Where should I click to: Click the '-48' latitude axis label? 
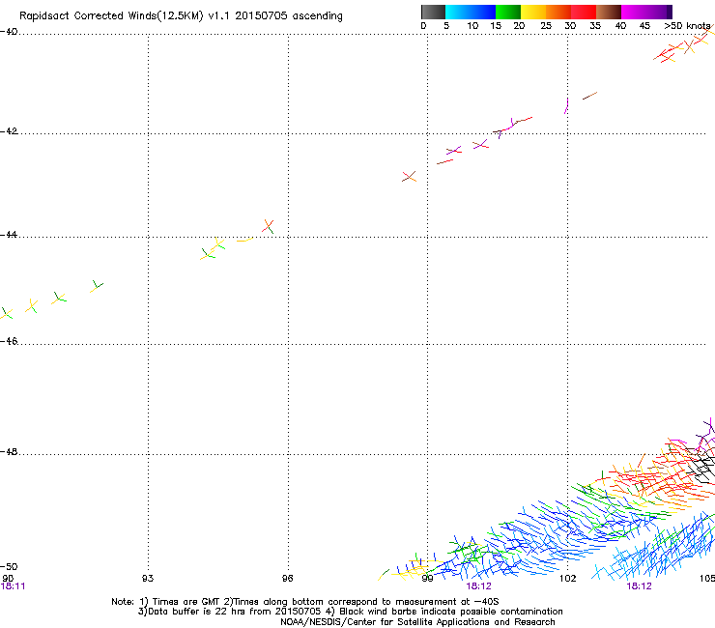pyautogui.click(x=9, y=451)
